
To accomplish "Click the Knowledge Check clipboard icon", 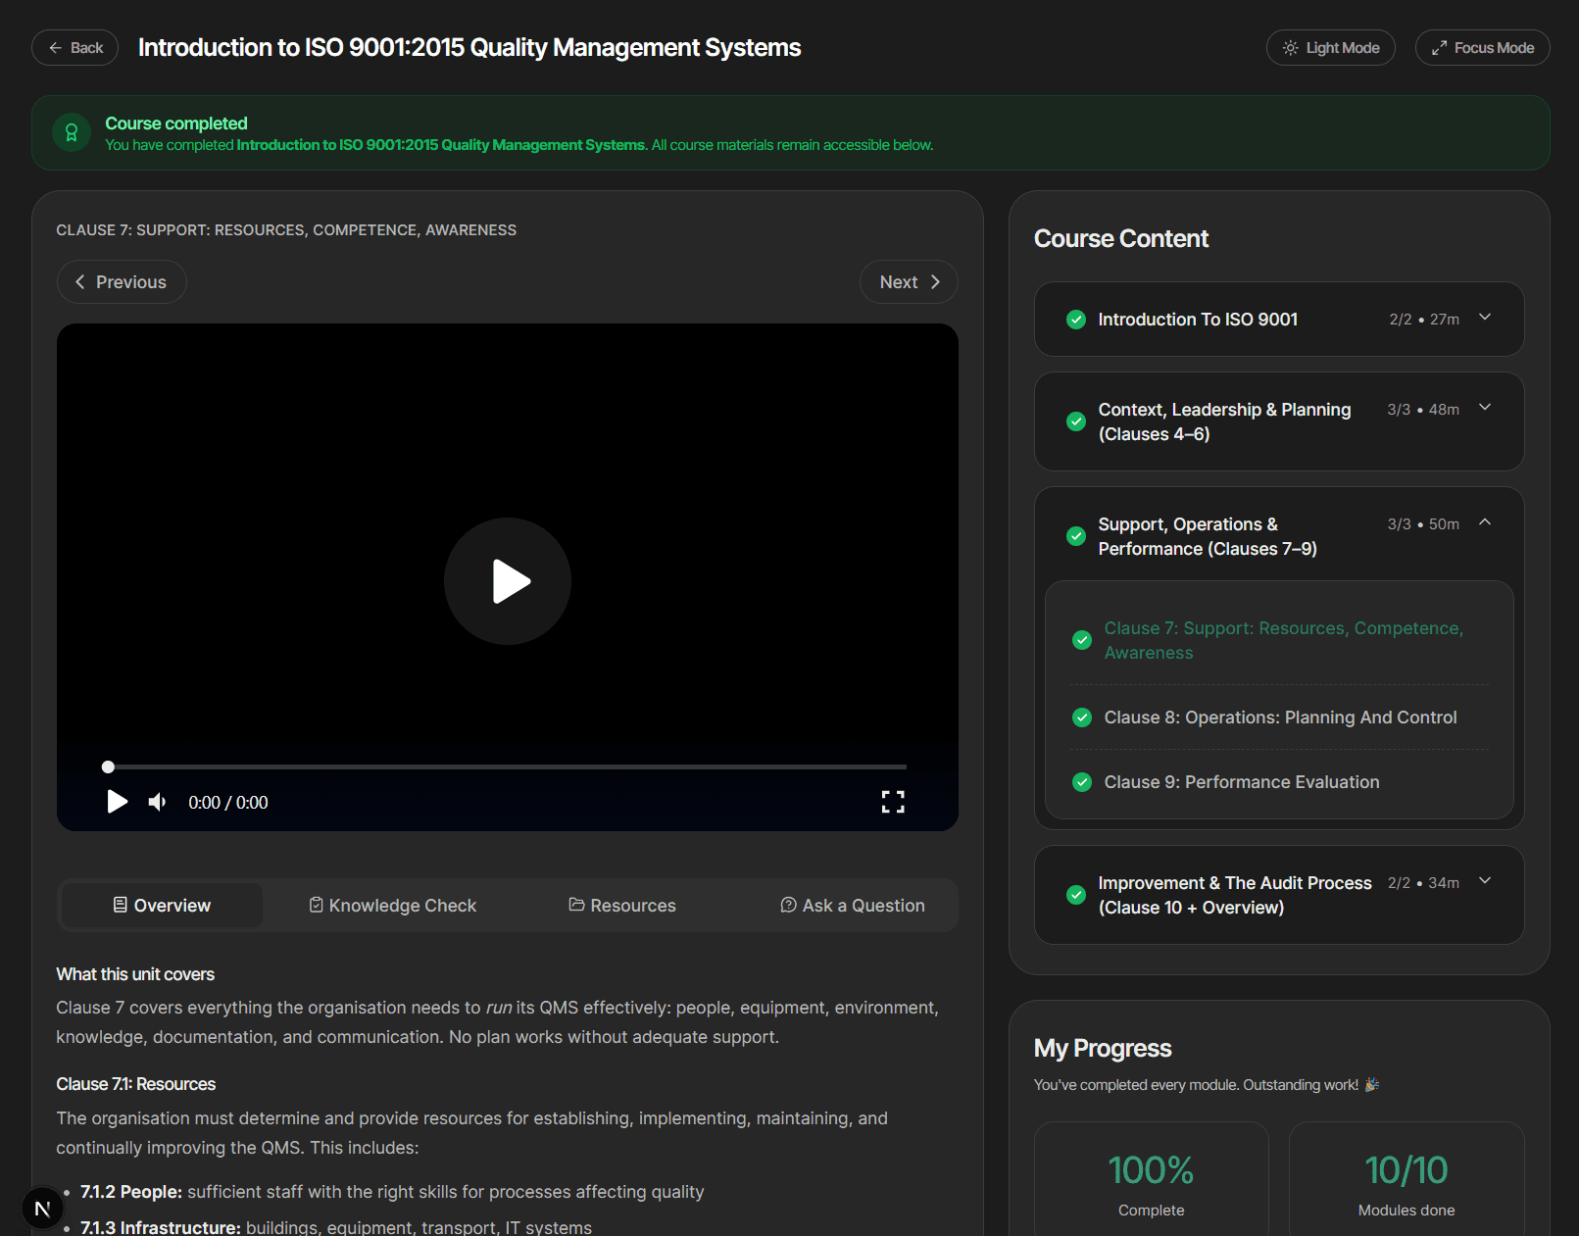I will tap(317, 905).
